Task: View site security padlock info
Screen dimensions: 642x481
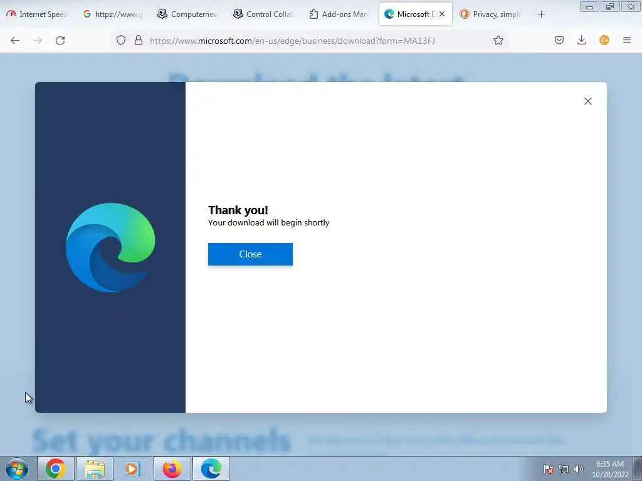Action: click(139, 40)
